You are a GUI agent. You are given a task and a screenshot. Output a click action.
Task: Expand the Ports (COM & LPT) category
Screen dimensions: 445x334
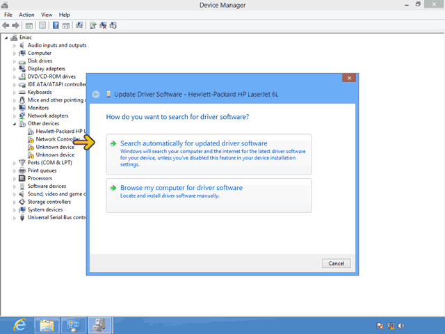click(15, 163)
